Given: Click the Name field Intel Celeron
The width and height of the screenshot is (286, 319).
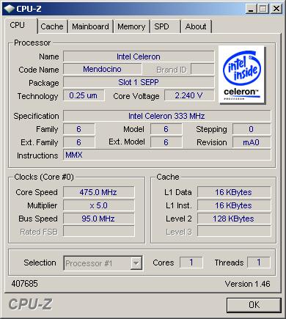Looking at the screenshot, I should (x=139, y=56).
